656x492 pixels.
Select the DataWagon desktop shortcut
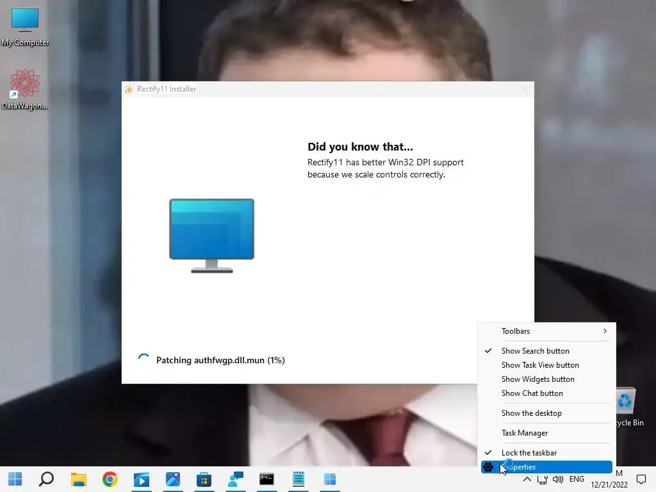25,90
